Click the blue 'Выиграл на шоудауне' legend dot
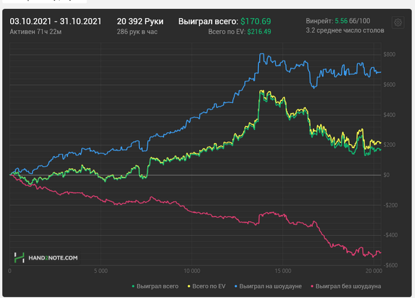Viewport: 415px width, 298px height. tap(236, 286)
